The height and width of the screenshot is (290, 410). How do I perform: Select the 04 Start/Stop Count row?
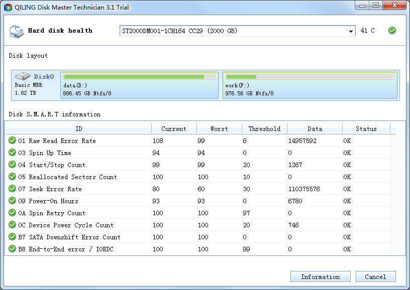(200, 165)
